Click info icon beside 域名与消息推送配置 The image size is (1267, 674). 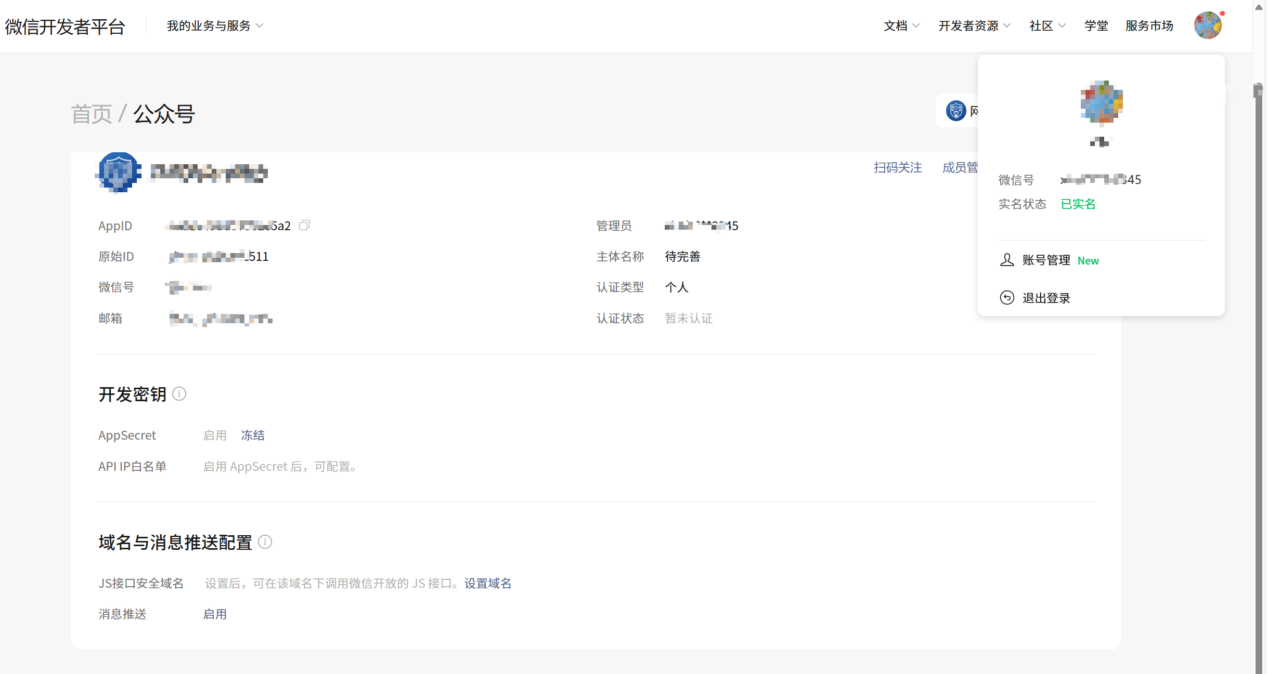265,542
